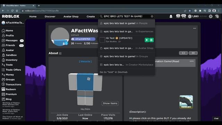Click the Roblox game thumbnail
Screen dimensions: 222x125
pyautogui.click(x=186, y=102)
